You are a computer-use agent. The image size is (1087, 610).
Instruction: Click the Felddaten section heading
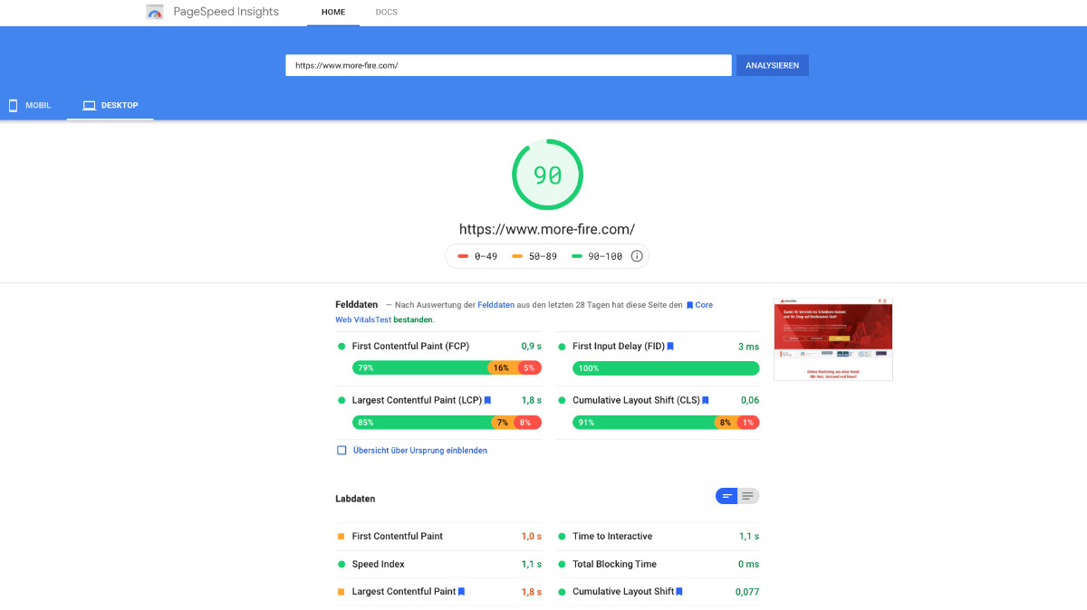[x=356, y=305]
